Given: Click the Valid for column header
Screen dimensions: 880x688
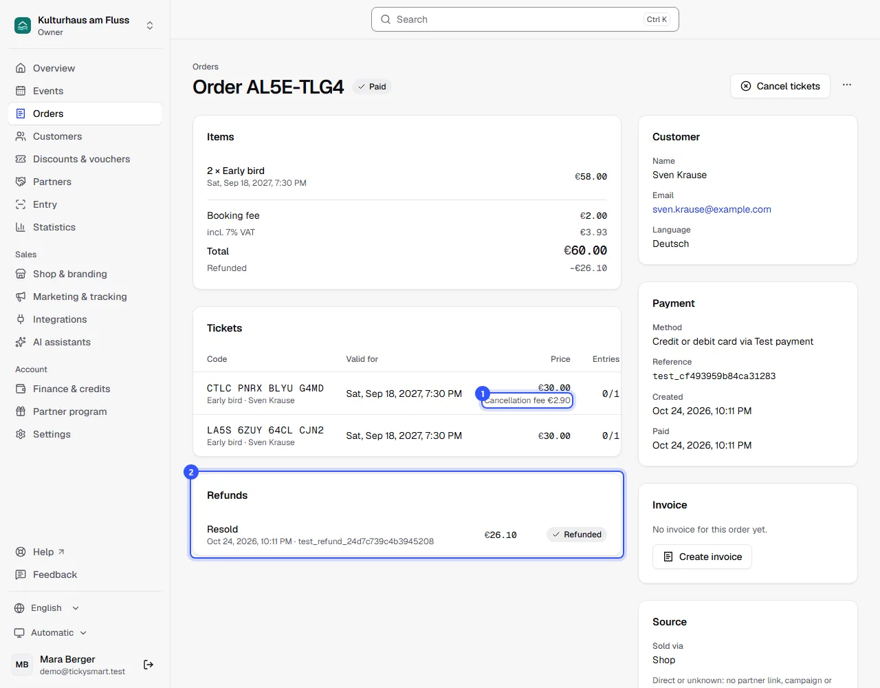Looking at the screenshot, I should [x=362, y=359].
